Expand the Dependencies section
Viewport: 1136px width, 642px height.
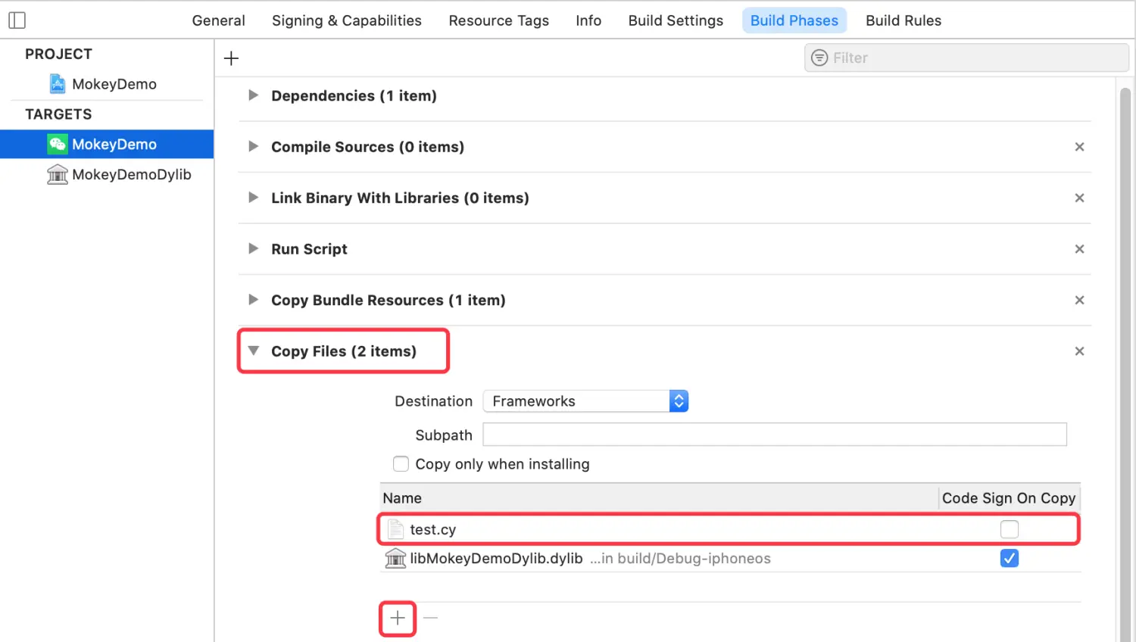coord(254,95)
